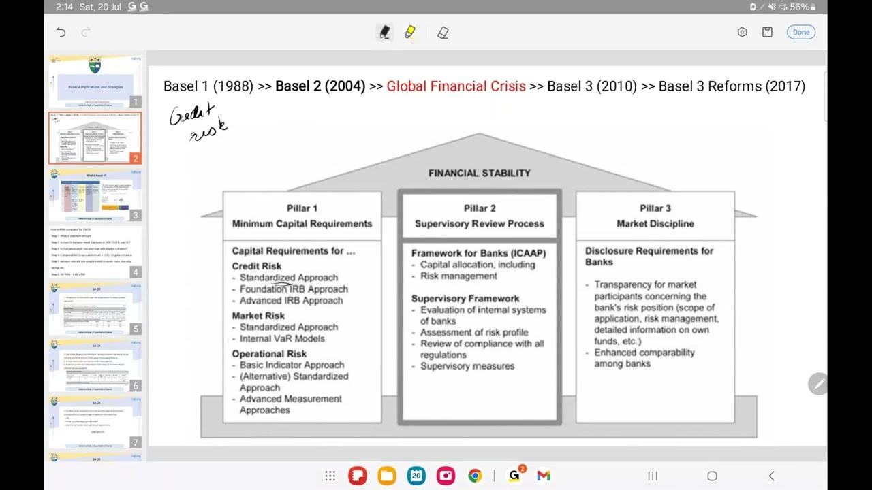The image size is (872, 490).
Task: Tap the recent apps navigation button
Action: click(x=653, y=476)
